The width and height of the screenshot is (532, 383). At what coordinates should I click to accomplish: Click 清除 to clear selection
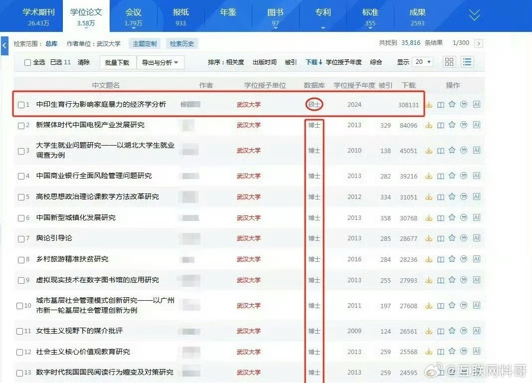click(83, 62)
